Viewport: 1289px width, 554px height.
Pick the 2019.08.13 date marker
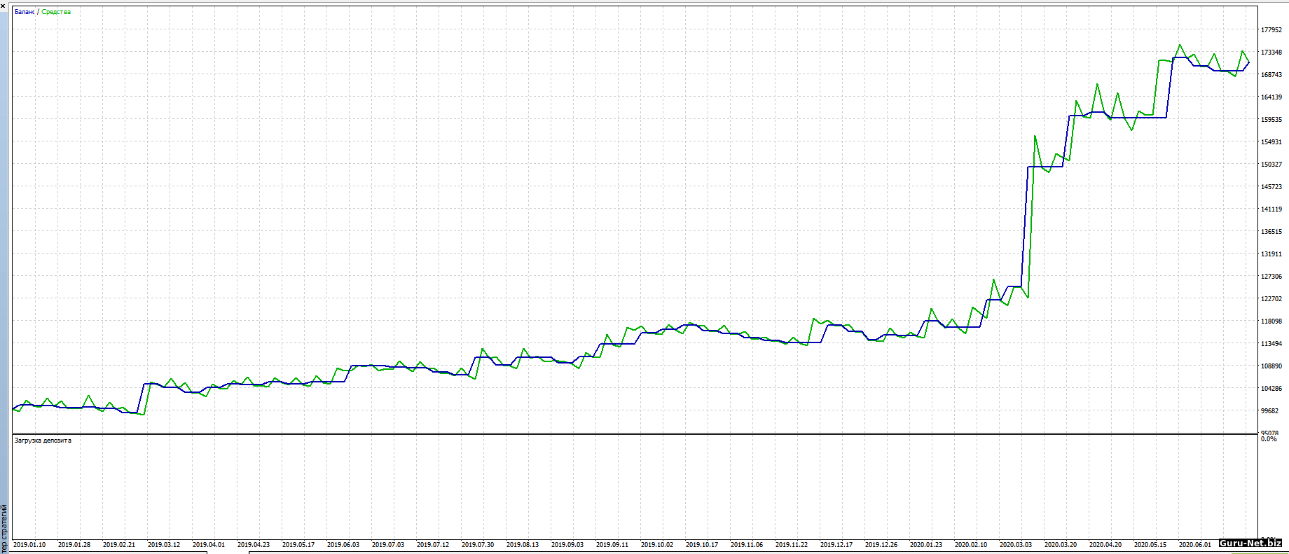point(523,544)
